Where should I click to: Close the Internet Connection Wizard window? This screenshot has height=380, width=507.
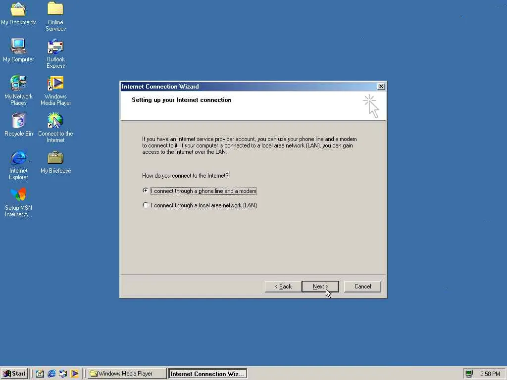381,86
